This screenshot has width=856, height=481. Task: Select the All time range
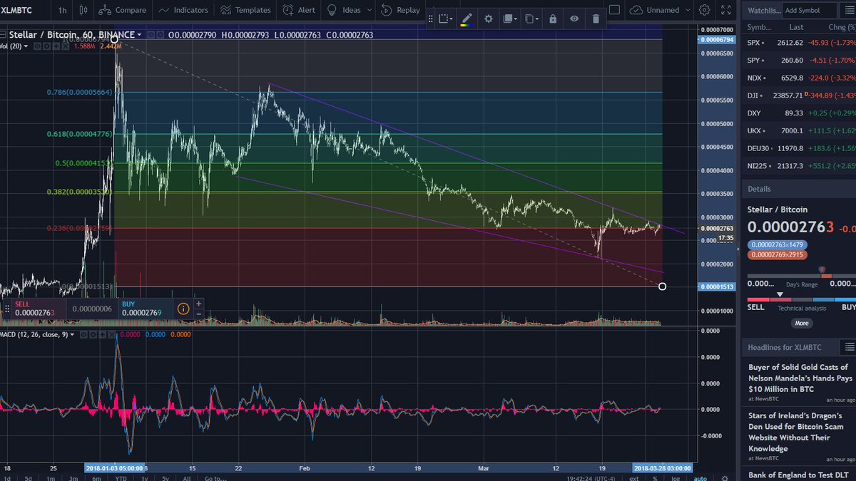coord(186,477)
